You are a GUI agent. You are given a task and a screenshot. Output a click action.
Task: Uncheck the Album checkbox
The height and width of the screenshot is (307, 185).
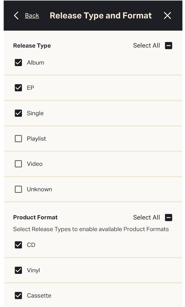click(18, 63)
